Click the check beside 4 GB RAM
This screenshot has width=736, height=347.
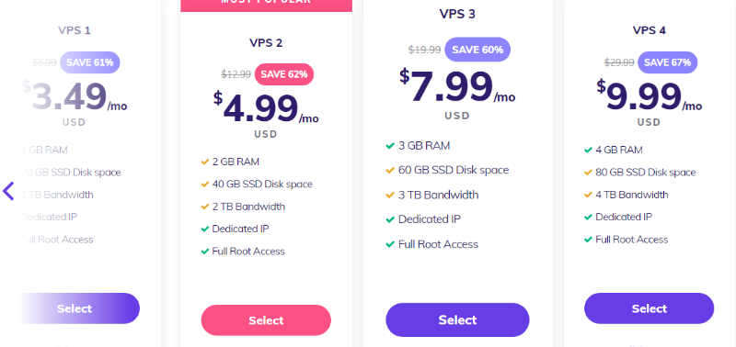point(588,151)
